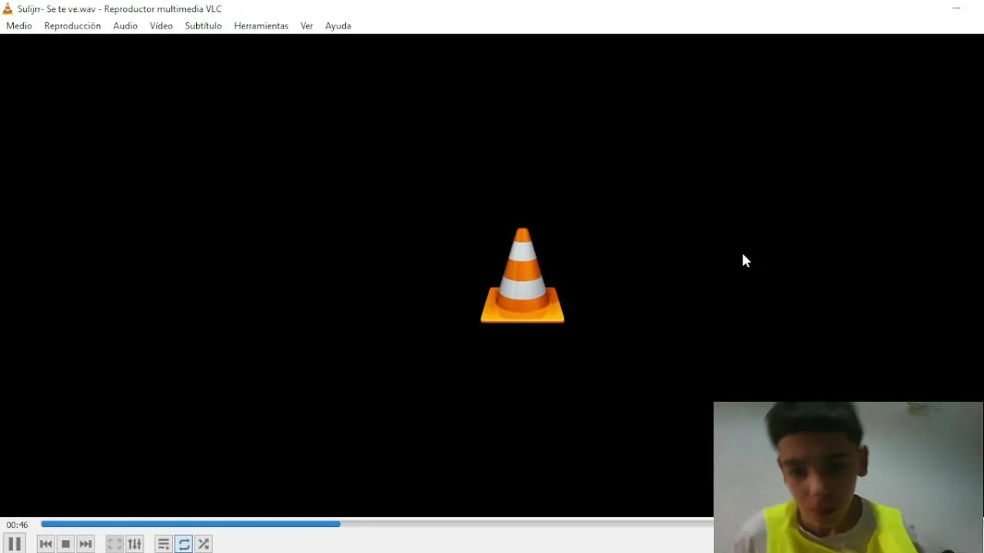Viewport: 984px width, 553px height.
Task: Click the large VLC cone logo
Action: (x=523, y=275)
